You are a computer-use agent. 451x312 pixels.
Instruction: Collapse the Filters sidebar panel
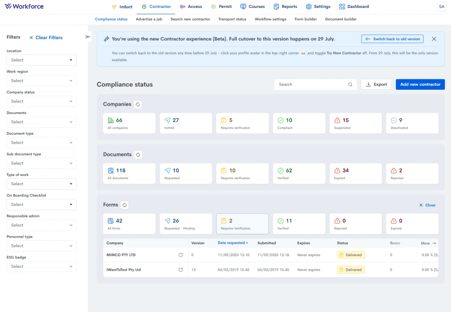click(x=88, y=37)
